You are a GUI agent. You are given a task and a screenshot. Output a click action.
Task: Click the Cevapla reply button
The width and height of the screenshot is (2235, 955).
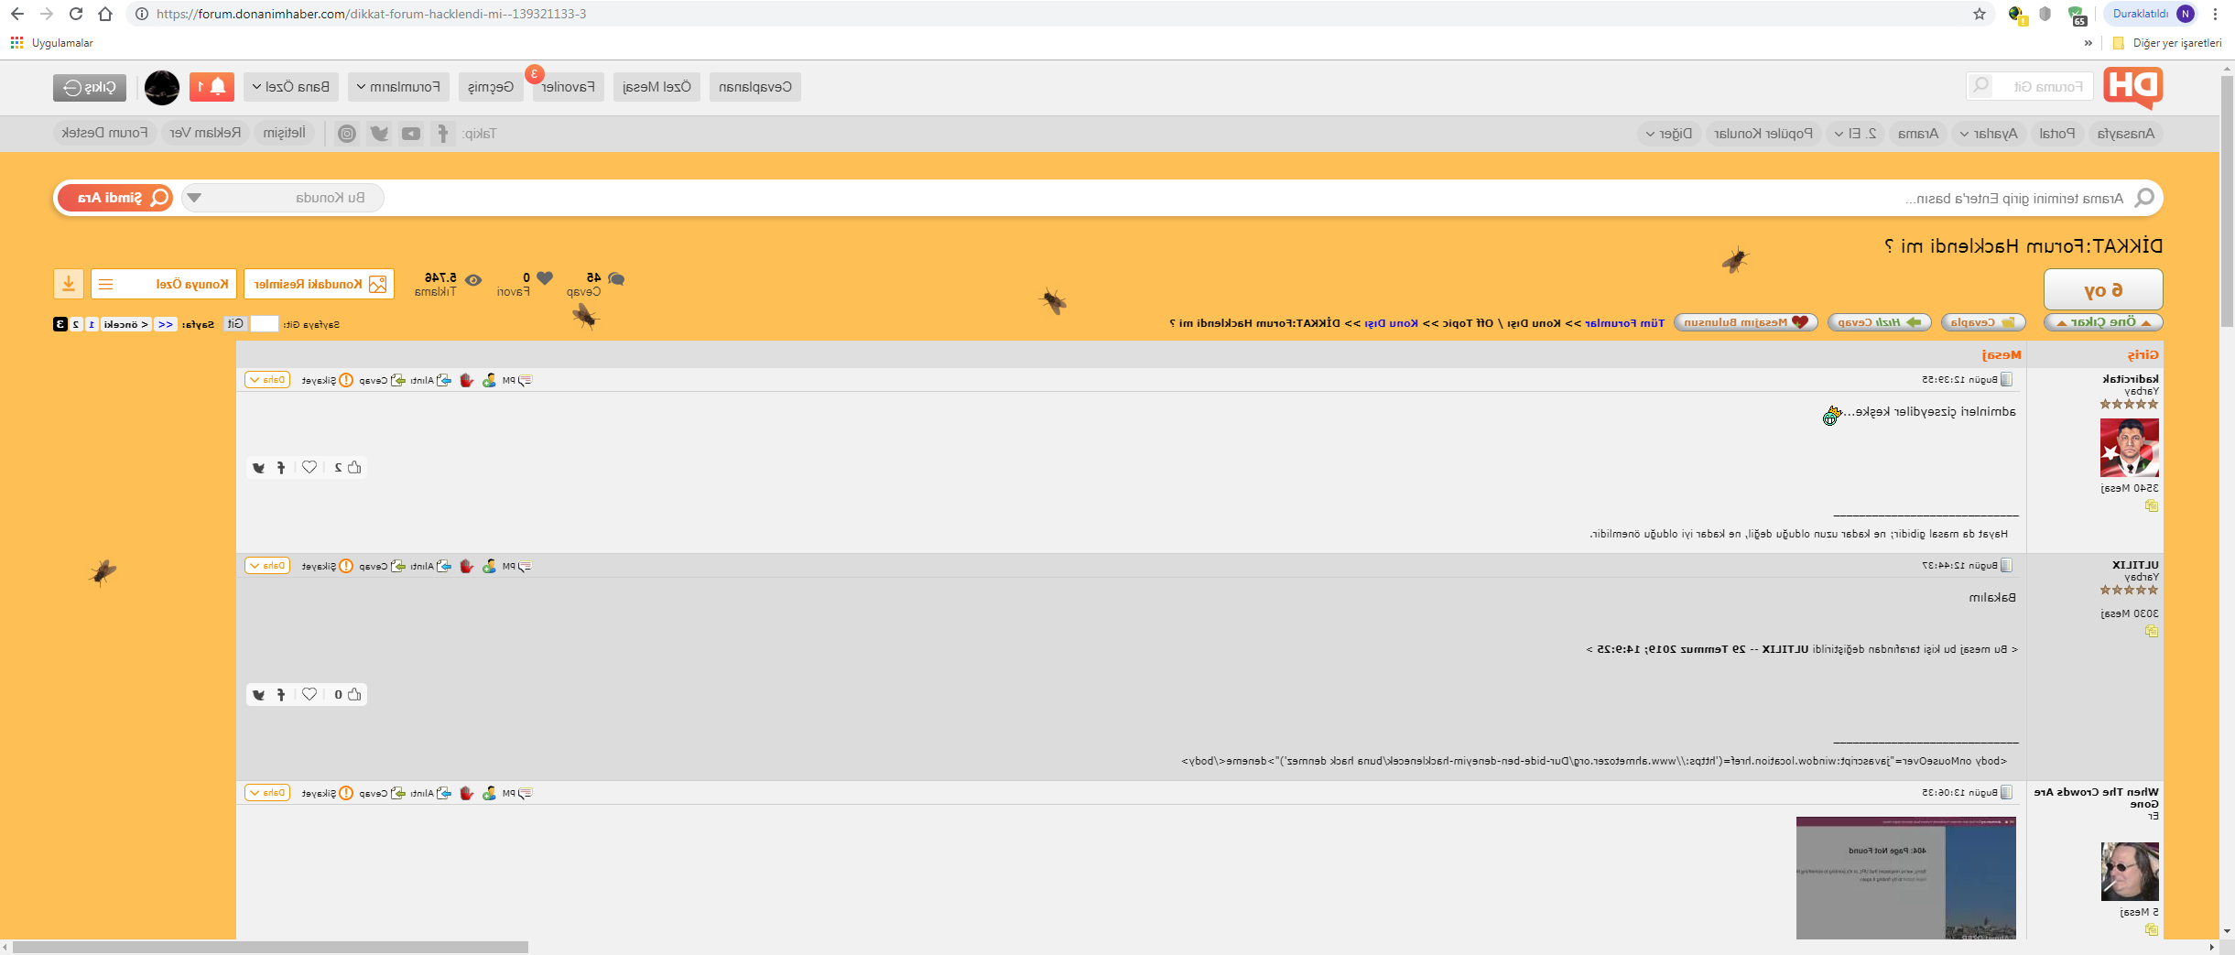coord(1983,322)
